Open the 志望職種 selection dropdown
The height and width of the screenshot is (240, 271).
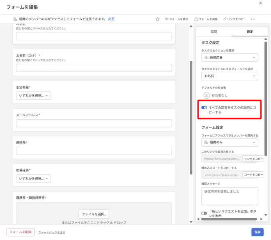(x=33, y=95)
